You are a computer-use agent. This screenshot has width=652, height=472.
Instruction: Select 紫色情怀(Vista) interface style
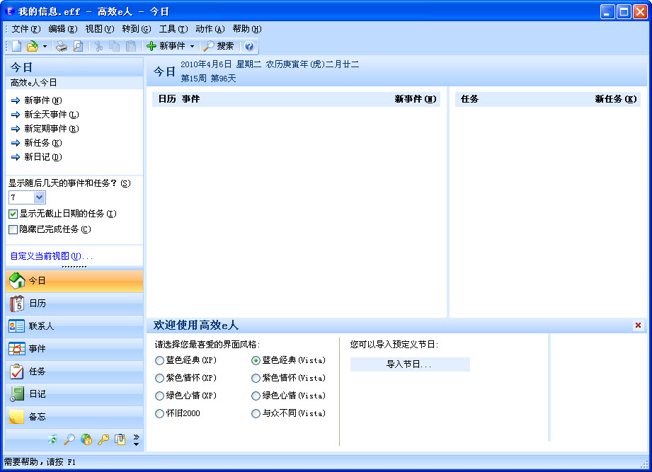tap(289, 378)
